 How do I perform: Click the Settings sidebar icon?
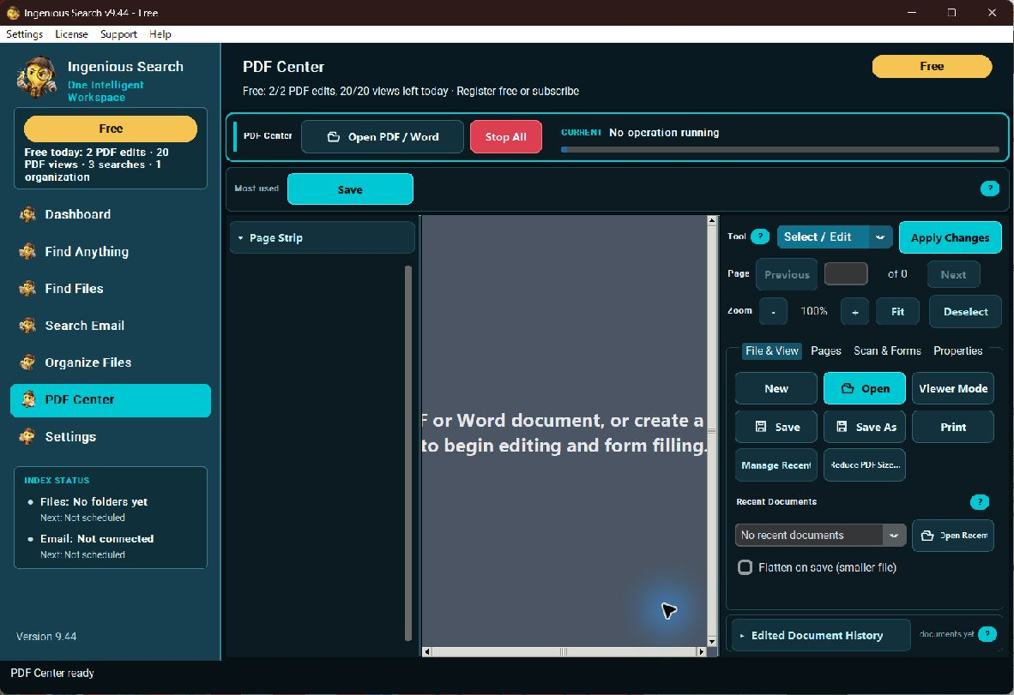coord(27,437)
